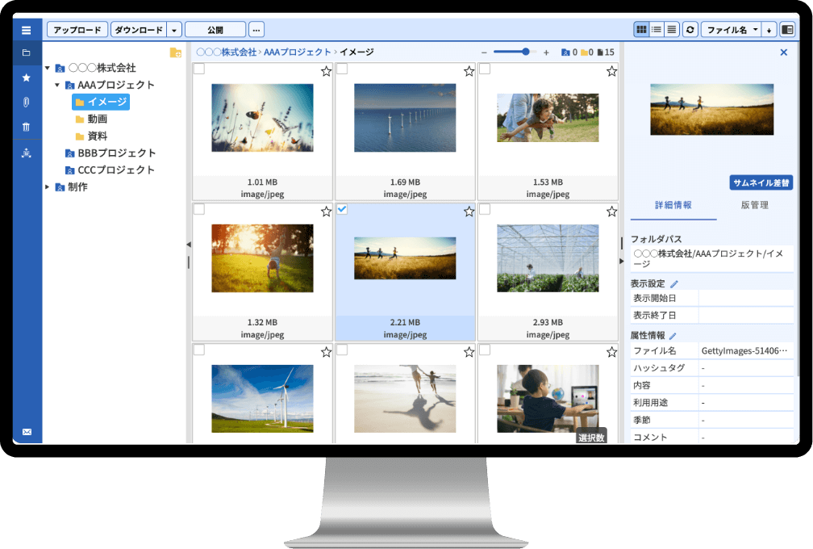Star the 1.01 MB image

pyautogui.click(x=326, y=71)
